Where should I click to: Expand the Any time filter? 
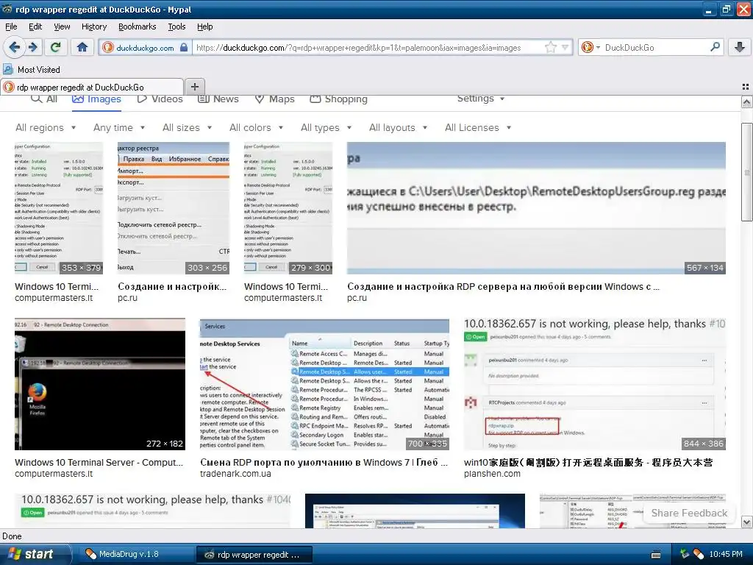[x=119, y=127]
